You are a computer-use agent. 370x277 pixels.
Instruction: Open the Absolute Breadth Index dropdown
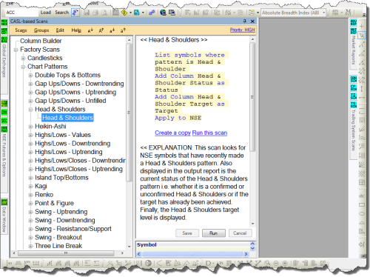(x=324, y=13)
